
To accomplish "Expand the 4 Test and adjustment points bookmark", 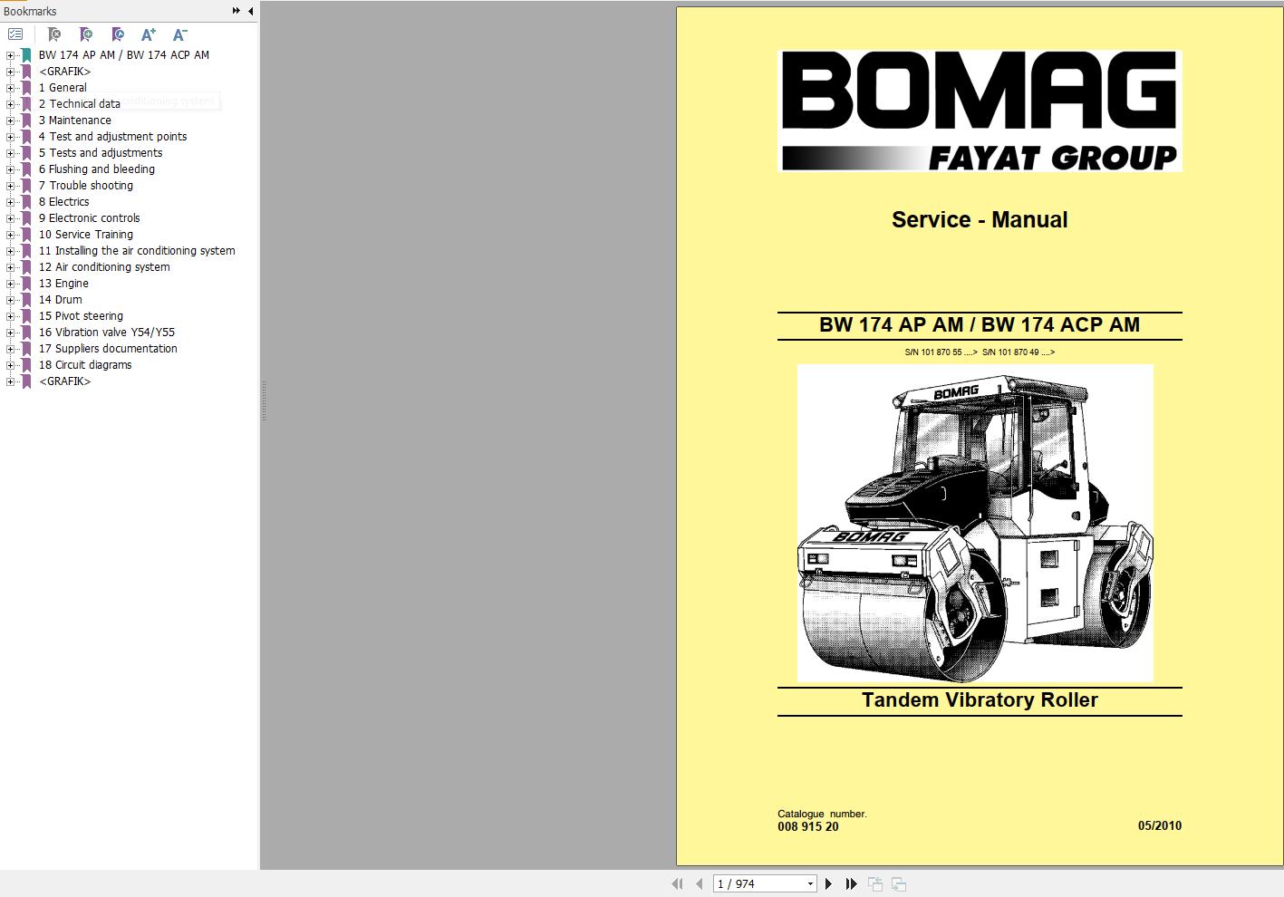I will pyautogui.click(x=11, y=137).
